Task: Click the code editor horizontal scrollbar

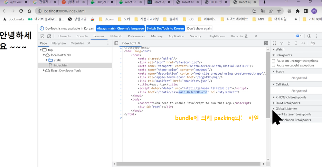Action: (188, 164)
